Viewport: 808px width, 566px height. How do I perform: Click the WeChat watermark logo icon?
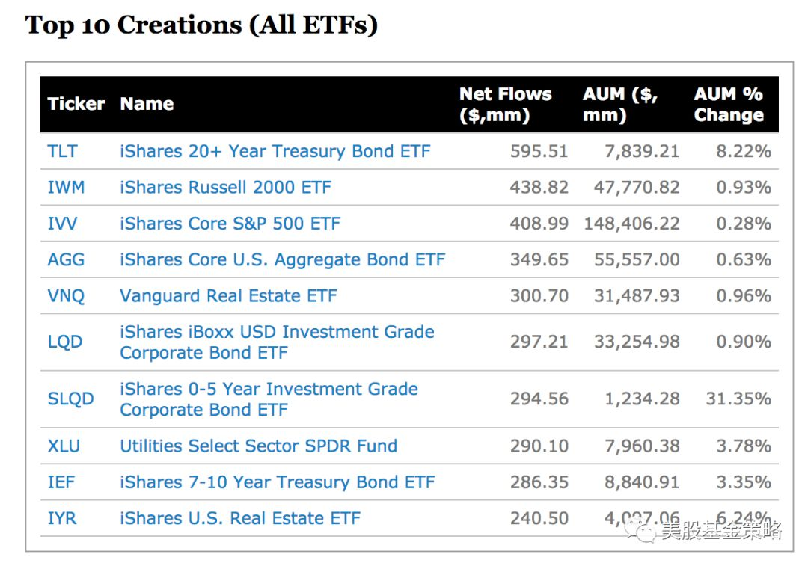643,531
